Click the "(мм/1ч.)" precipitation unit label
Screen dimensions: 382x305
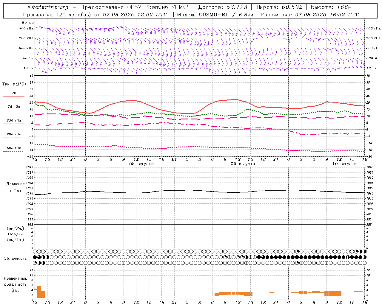coord(16,240)
